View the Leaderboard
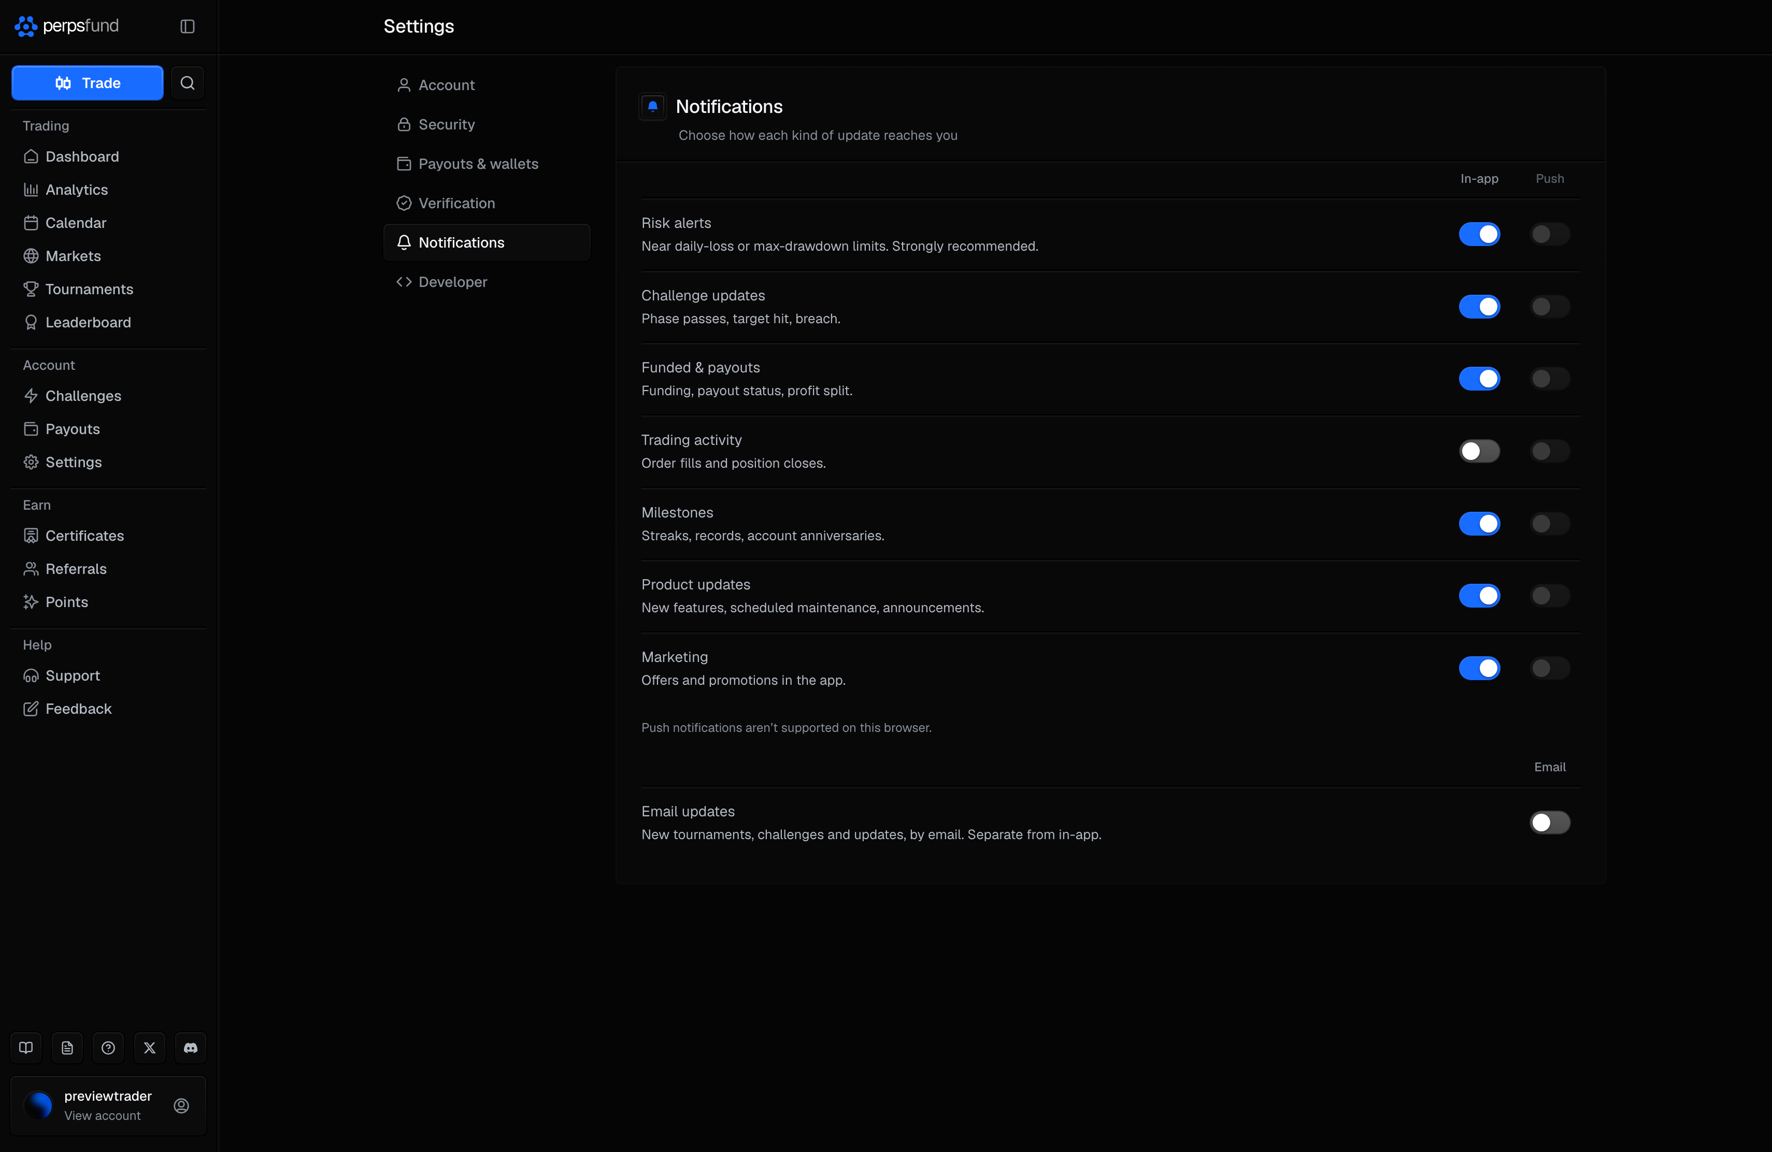This screenshot has width=1772, height=1152. pos(108,322)
